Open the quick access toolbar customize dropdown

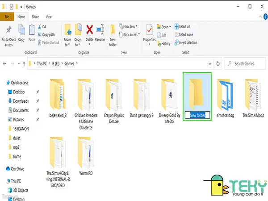point(21,7)
